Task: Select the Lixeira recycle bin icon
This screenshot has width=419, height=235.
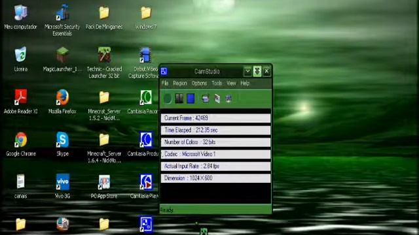Action: pyautogui.click(x=20, y=59)
